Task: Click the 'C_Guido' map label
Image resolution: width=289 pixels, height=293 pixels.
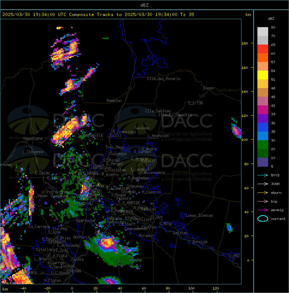Action: pyautogui.click(x=42, y=173)
